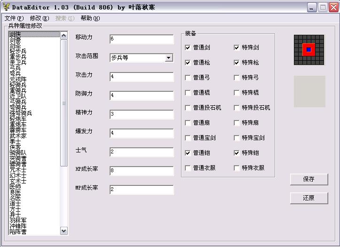Focus the 防御力 input field
This screenshot has height=247, width=340.
tap(142, 96)
